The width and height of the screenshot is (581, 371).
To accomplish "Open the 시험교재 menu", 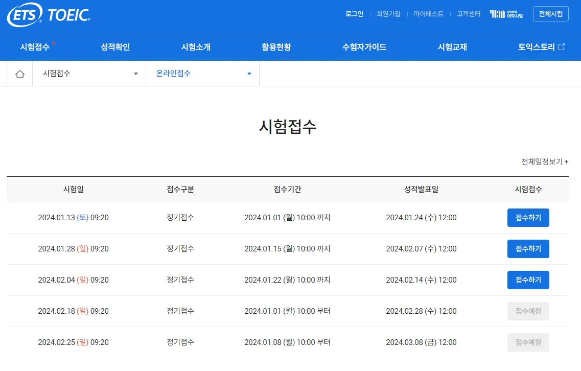I will (452, 47).
